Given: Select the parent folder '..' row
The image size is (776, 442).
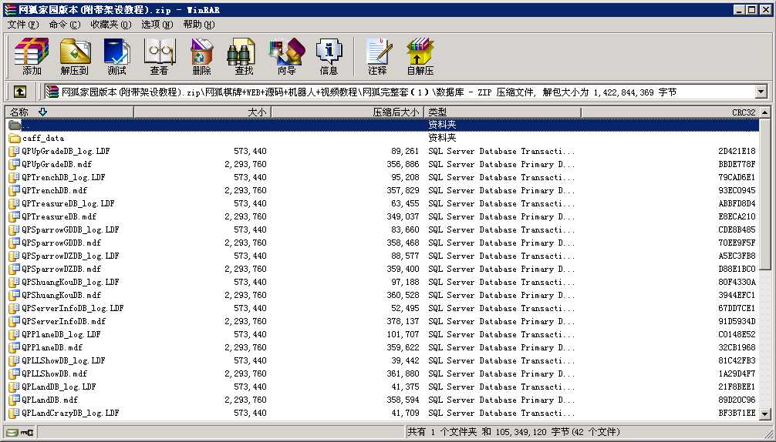Looking at the screenshot, I should [383, 125].
